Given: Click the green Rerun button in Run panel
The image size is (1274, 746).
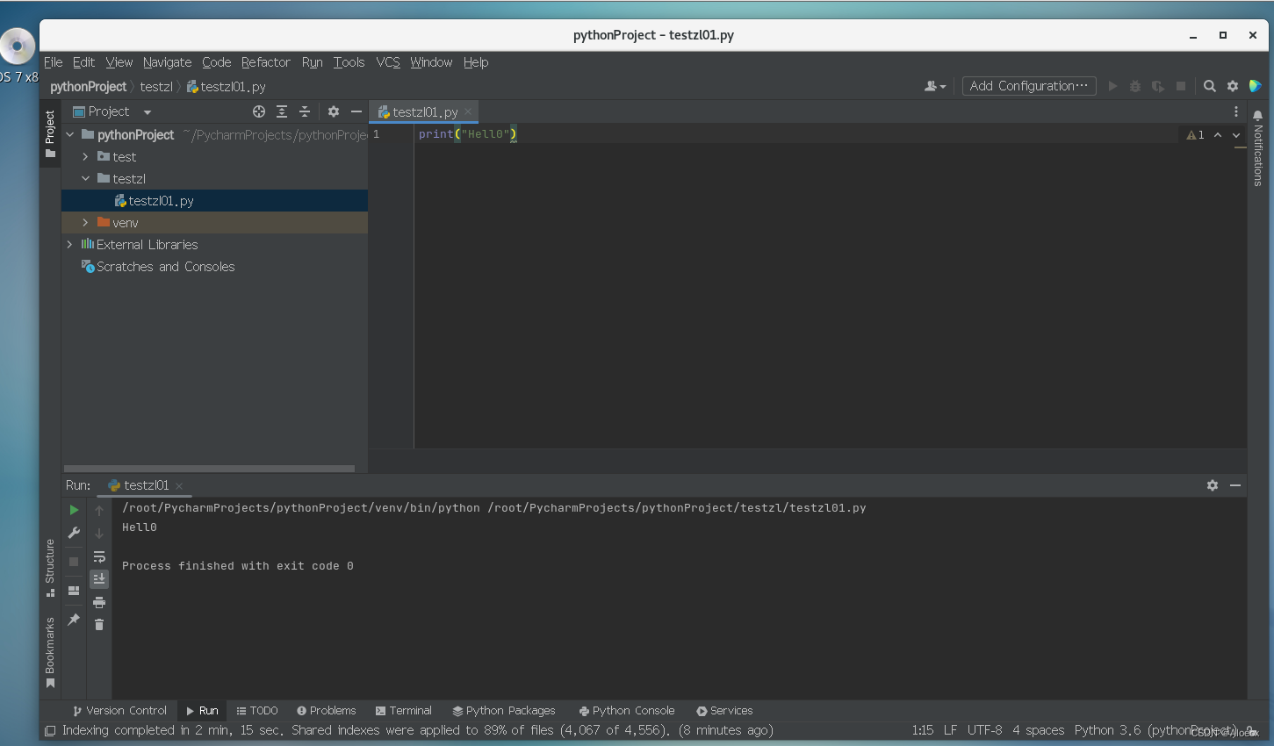Looking at the screenshot, I should (x=74, y=510).
